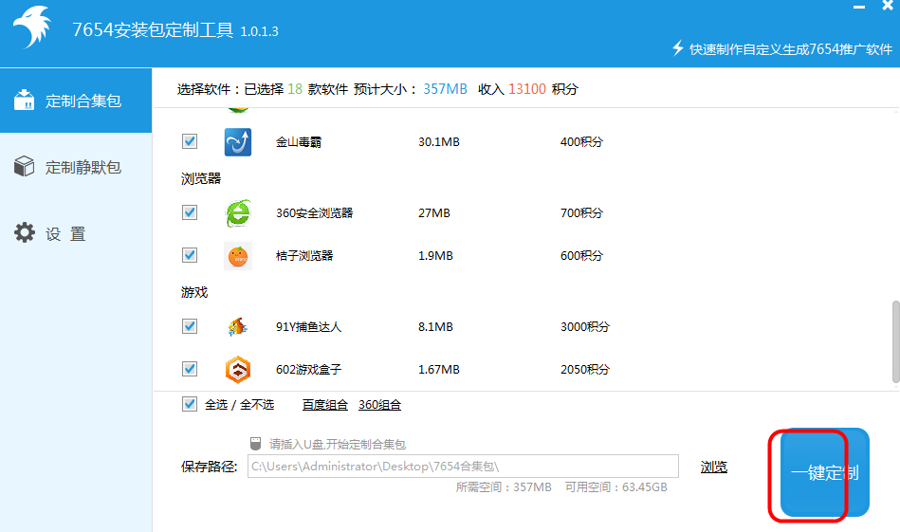Uncheck the 360安全浏览器 checkbox
900x532 pixels.
tap(190, 212)
